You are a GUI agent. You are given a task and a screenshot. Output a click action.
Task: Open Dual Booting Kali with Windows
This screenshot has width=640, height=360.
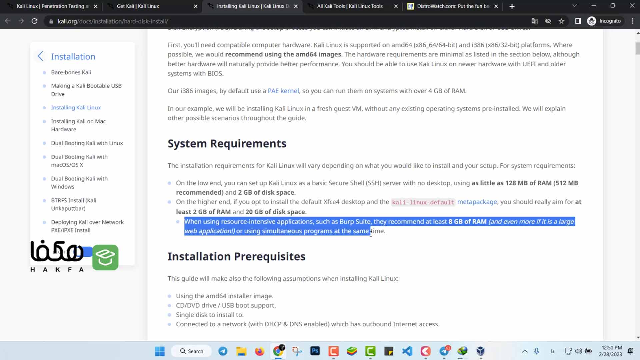(x=79, y=183)
